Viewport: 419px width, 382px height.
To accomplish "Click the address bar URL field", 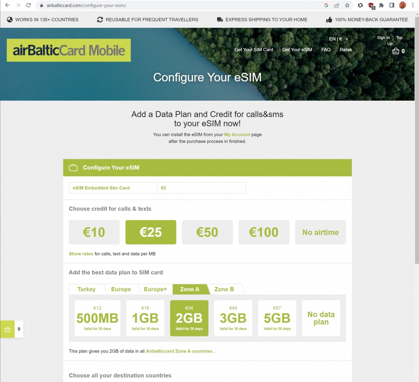I will pos(180,5).
